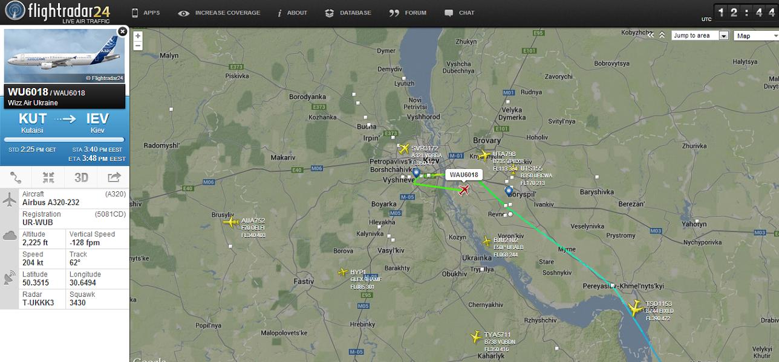
Task: Select the red WAU6018 aircraft on map
Action: [464, 191]
